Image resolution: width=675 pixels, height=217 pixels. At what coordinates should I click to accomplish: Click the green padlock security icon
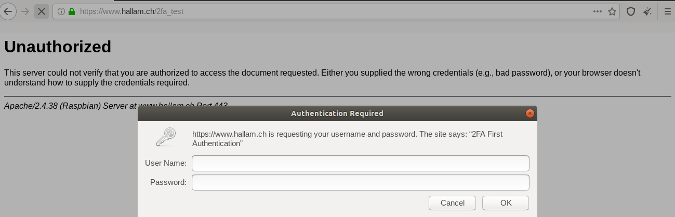click(x=71, y=11)
